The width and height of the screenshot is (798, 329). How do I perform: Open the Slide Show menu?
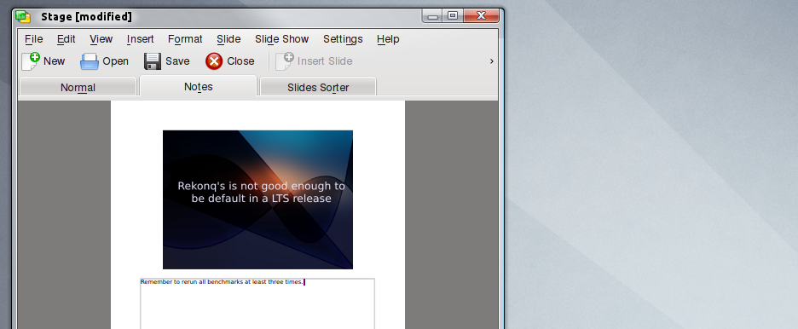(x=282, y=39)
